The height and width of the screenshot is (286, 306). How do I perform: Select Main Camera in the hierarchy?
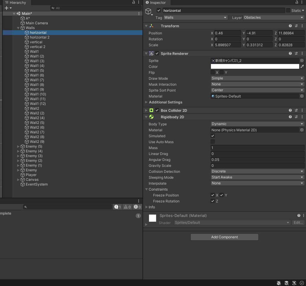pyautogui.click(x=37, y=23)
